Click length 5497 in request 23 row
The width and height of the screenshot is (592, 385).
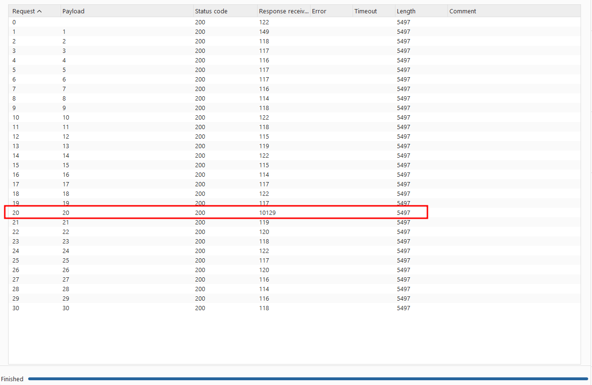tap(403, 241)
